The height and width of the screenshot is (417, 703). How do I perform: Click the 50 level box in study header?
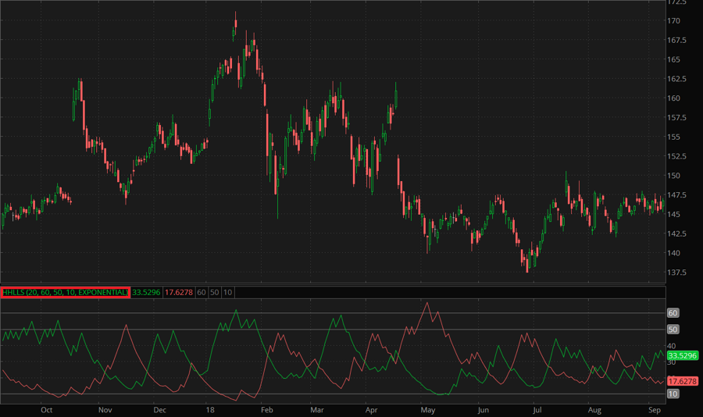click(214, 292)
